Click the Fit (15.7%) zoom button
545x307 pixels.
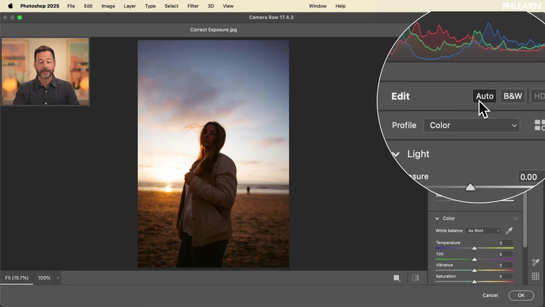(x=17, y=278)
